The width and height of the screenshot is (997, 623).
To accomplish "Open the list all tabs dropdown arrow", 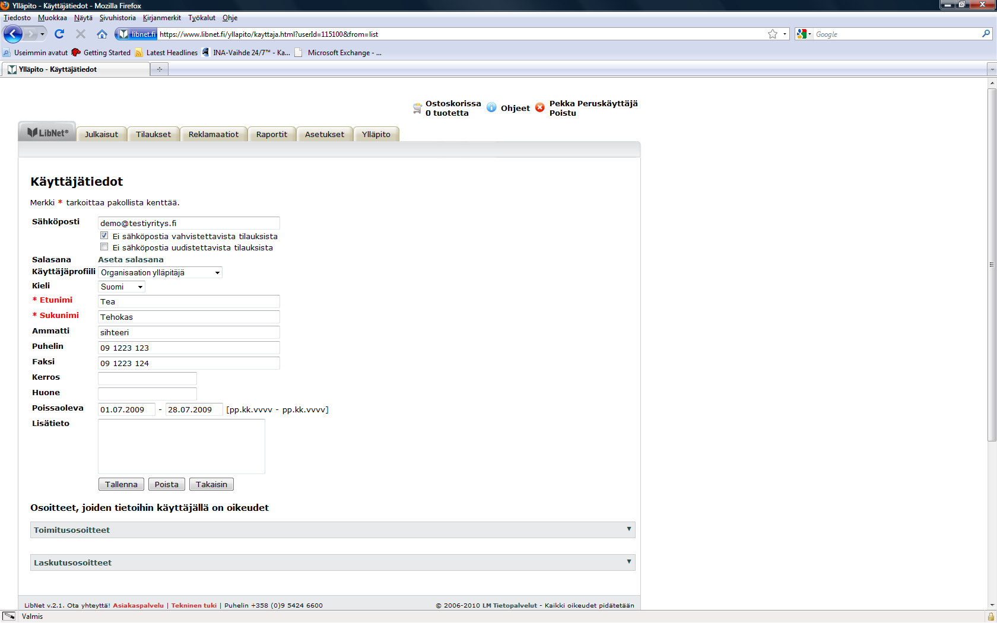I will coord(992,69).
